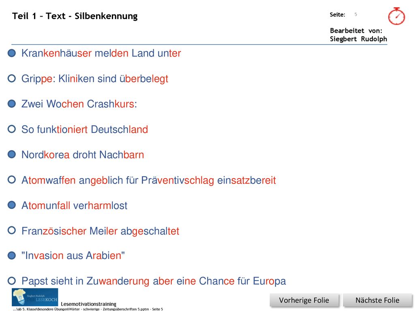This screenshot has height=311, width=415.
Task: Select hollow bullet beside Grippe: Kliniken sind überbelegt
Action: click(12, 79)
